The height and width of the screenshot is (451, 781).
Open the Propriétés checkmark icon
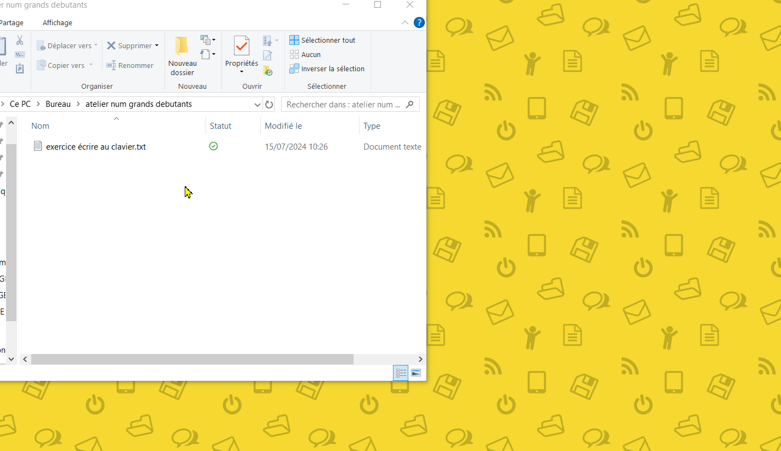point(242,46)
